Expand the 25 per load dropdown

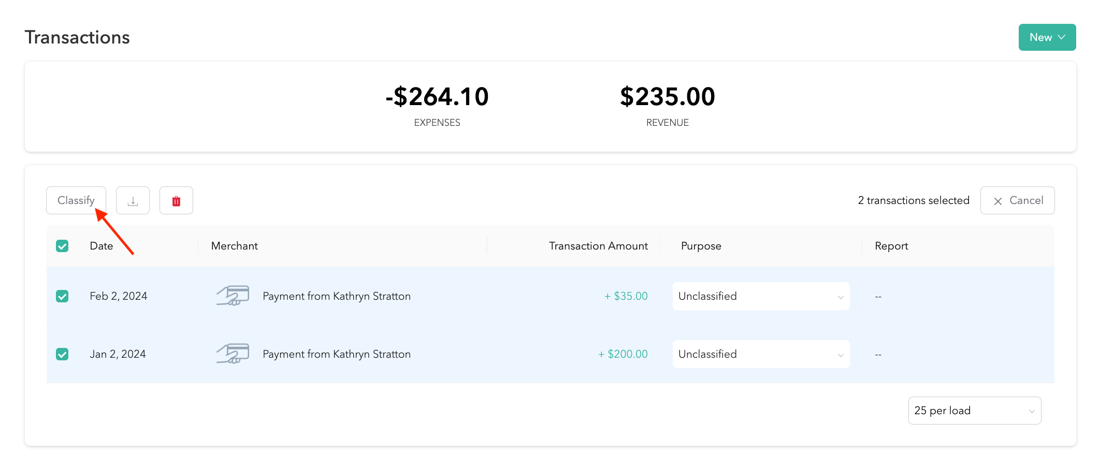974,411
